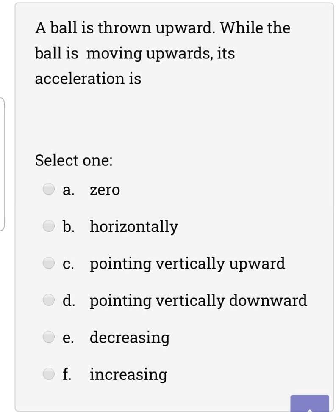
Task: Click the purple up-chevron button
Action: click(311, 405)
